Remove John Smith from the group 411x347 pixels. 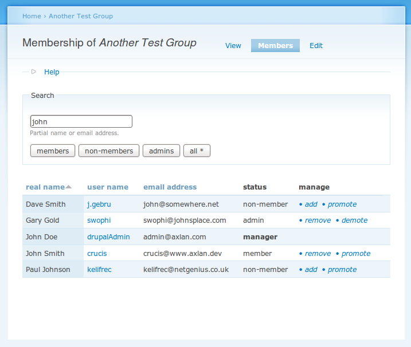pos(318,254)
